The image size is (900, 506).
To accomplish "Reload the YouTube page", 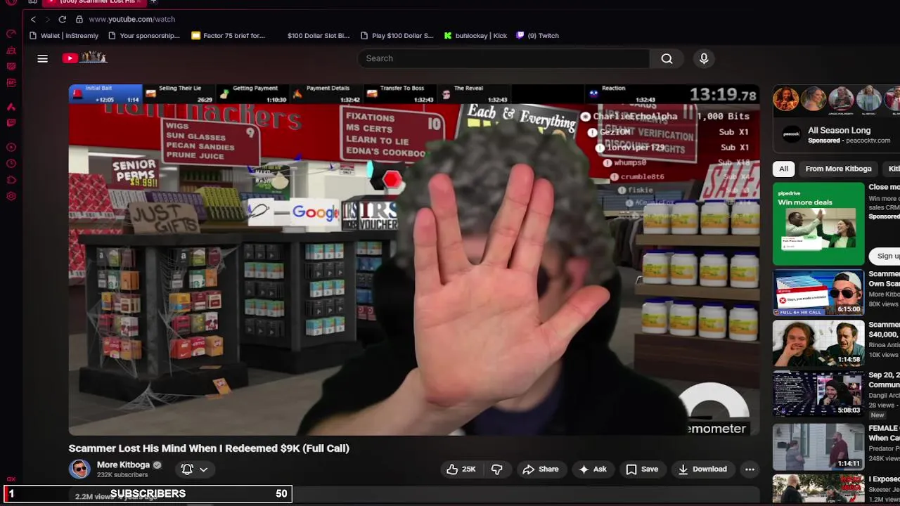I will coord(63,19).
